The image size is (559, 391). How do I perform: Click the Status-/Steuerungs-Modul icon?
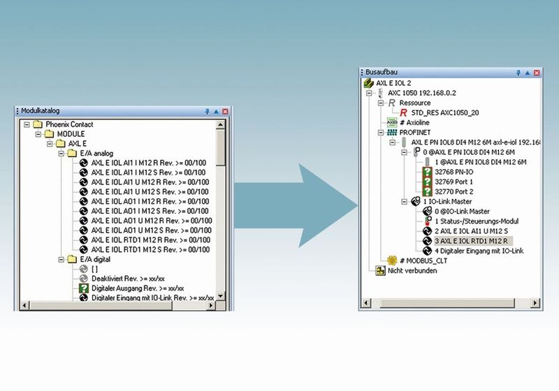click(x=428, y=221)
